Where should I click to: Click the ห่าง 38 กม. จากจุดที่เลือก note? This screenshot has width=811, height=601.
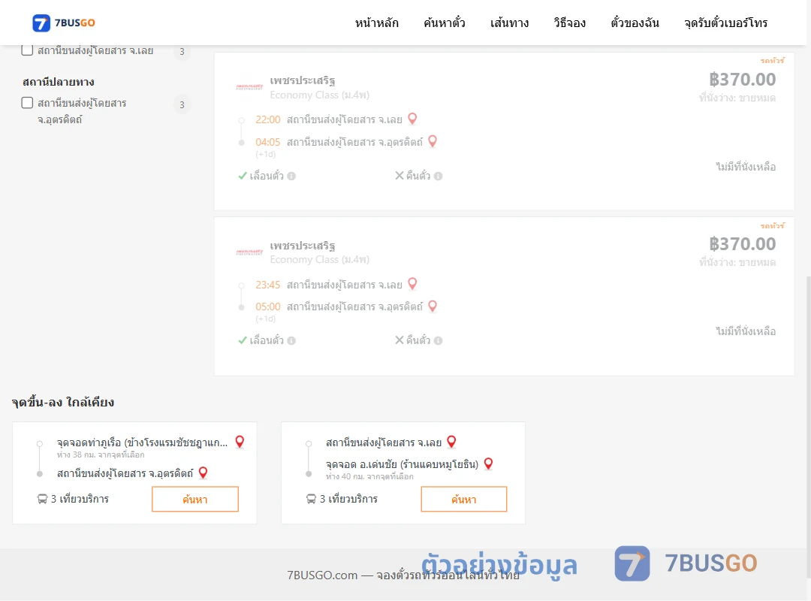tap(101, 455)
